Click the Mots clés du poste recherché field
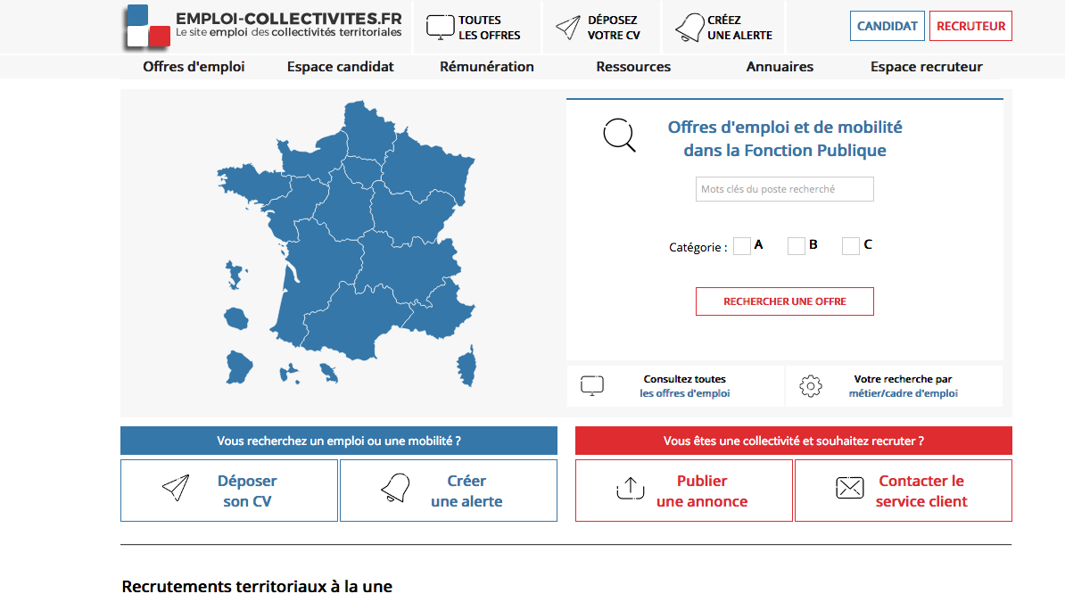The width and height of the screenshot is (1065, 602). [785, 189]
